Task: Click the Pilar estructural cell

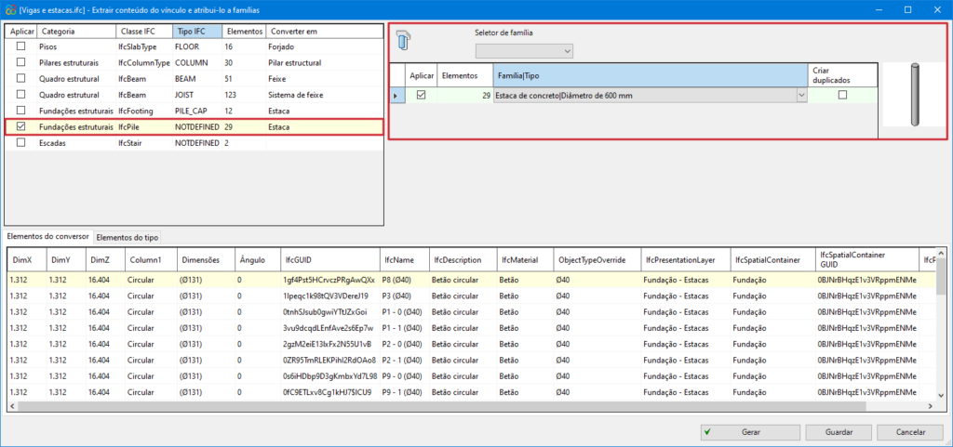Action: [324, 62]
